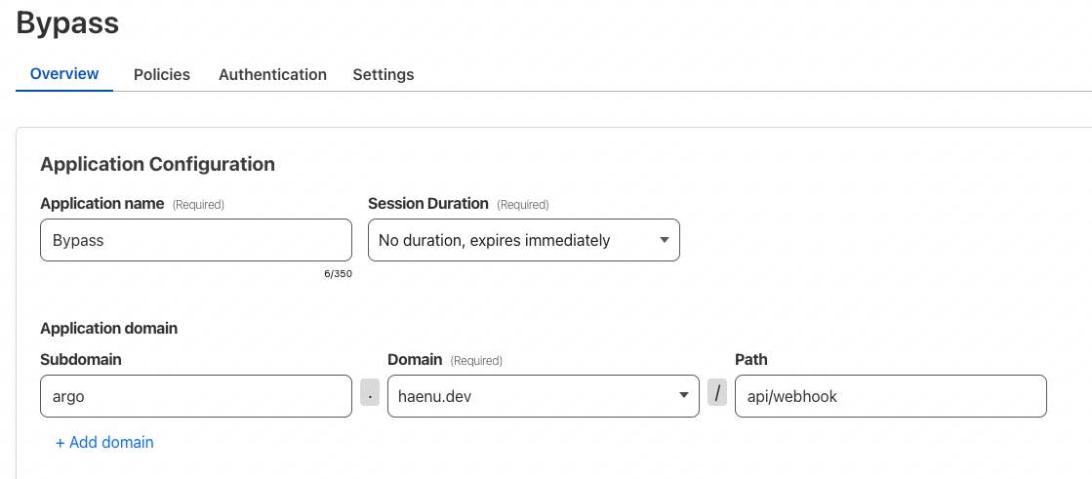Go to the Settings tab
Screen dimensions: 1092x479
(384, 74)
